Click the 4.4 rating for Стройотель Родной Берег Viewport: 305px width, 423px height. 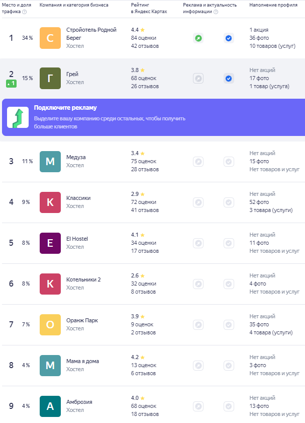[x=135, y=30]
